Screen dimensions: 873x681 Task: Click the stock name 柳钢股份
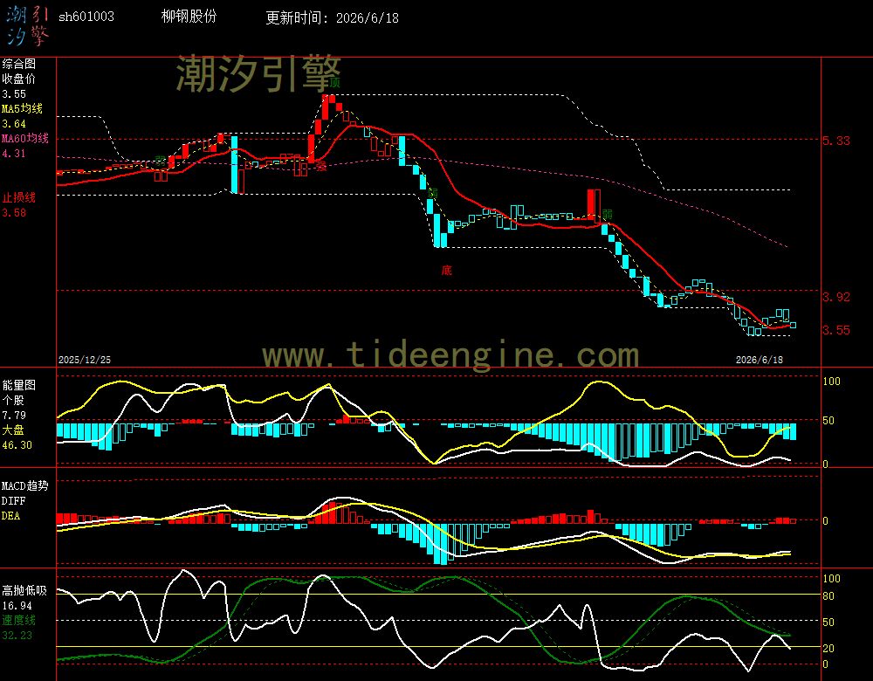(x=189, y=16)
